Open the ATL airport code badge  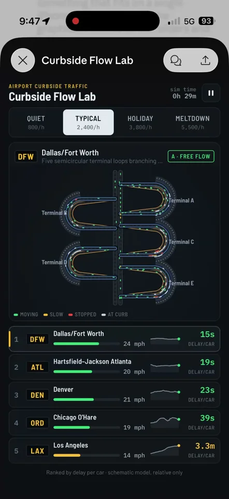pos(37,367)
